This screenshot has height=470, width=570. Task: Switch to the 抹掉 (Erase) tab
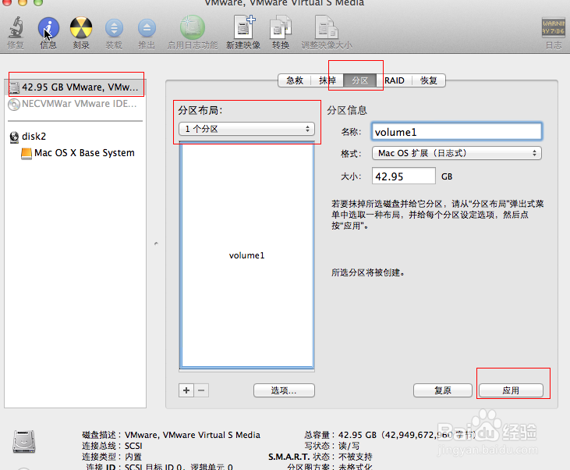click(x=327, y=80)
